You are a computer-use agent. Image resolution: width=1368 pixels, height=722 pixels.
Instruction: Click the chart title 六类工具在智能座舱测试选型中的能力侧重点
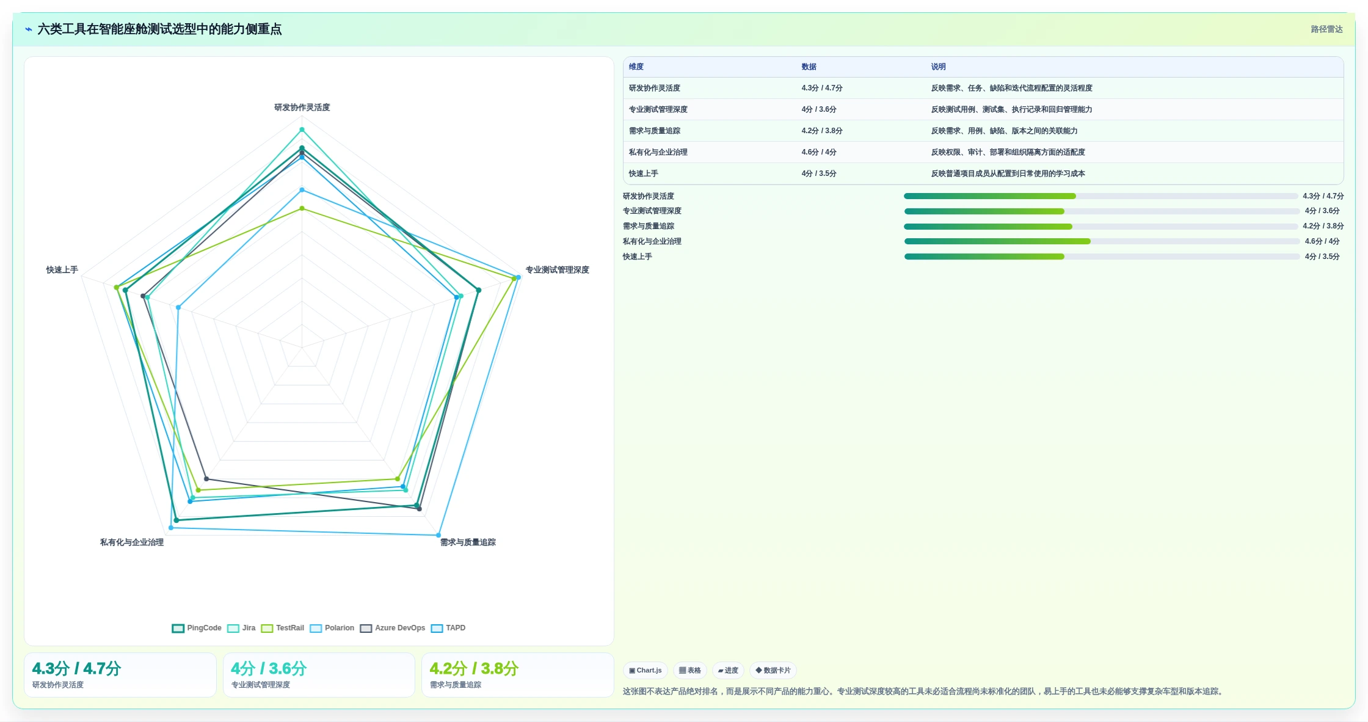tap(159, 29)
